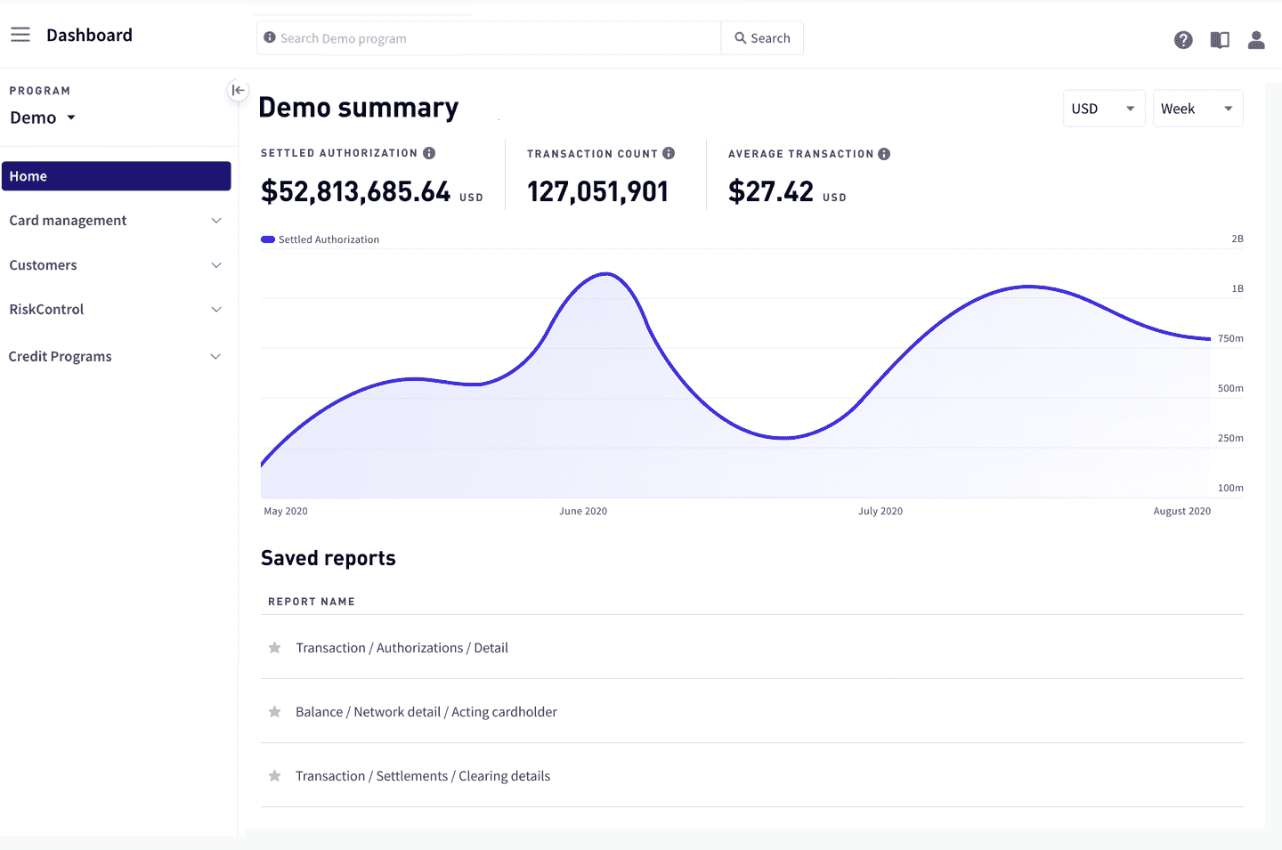Click the help question mark icon
Image resolution: width=1282 pixels, height=850 pixels.
[x=1182, y=39]
